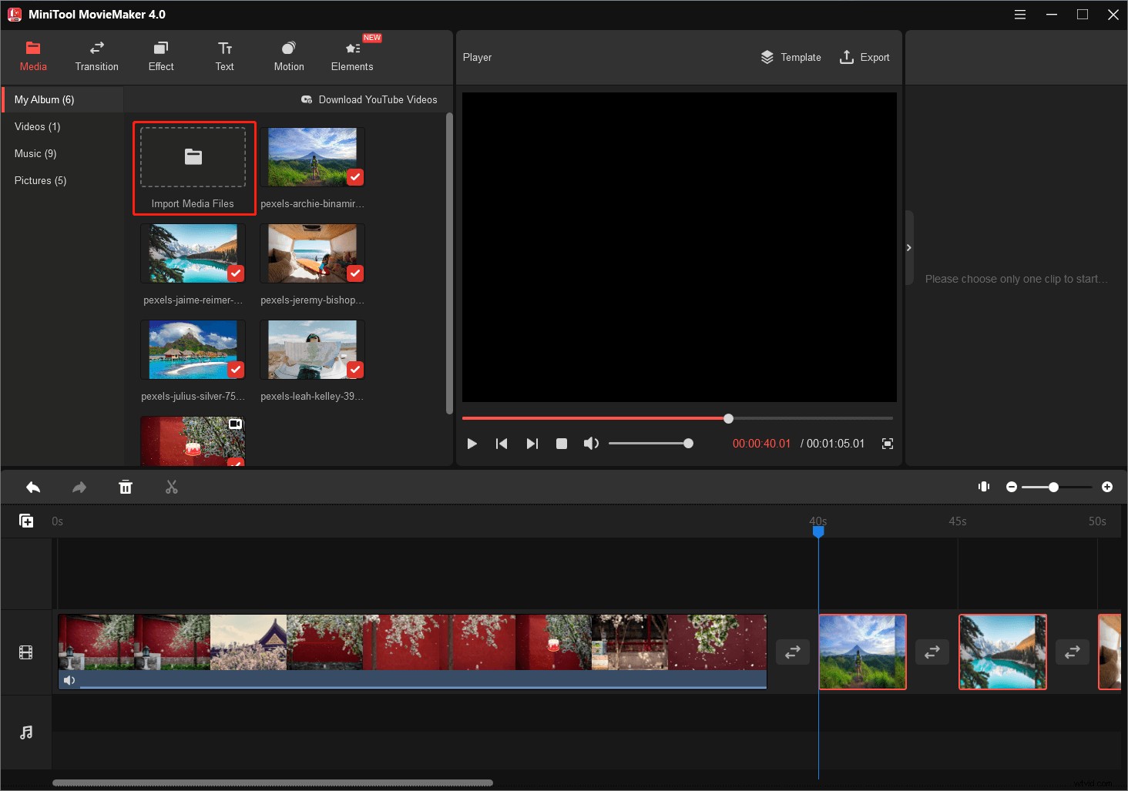Screen dimensions: 1128x791
Task: Click the Export button
Action: [864, 57]
